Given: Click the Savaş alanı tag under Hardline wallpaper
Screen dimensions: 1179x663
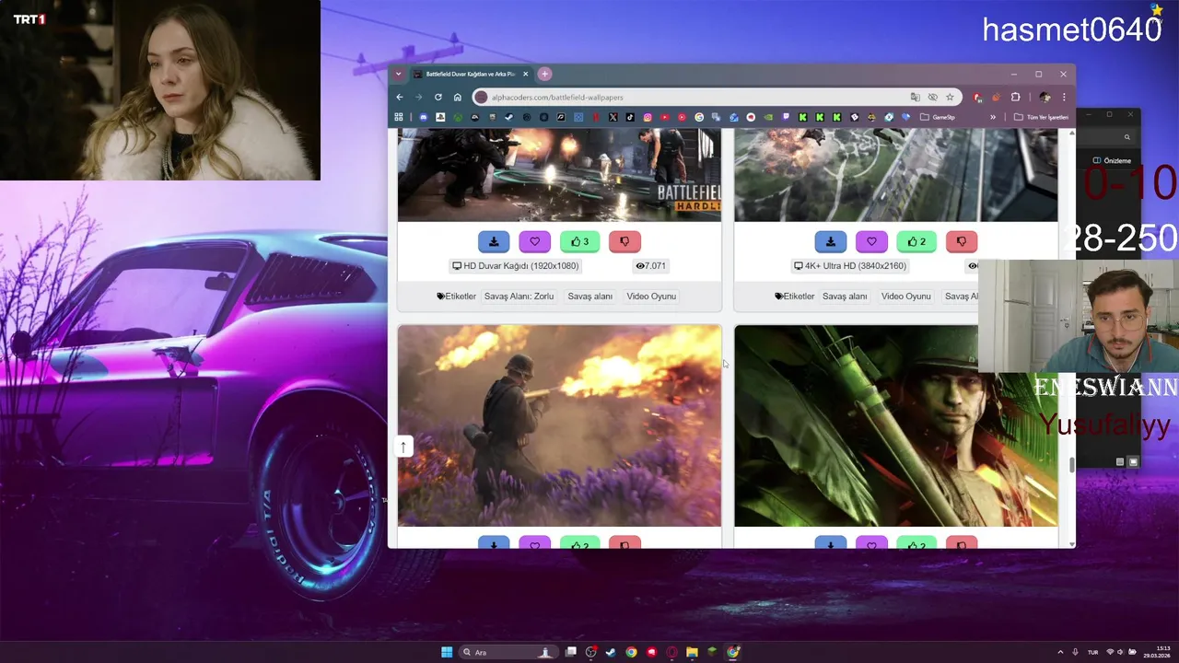Looking at the screenshot, I should pos(589,297).
